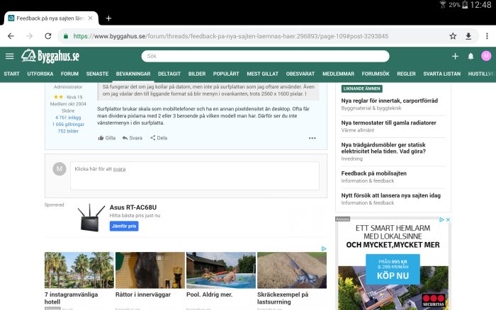This screenshot has height=310, width=496.
Task: Open FORUMSÖK in navigation
Action: [376, 74]
